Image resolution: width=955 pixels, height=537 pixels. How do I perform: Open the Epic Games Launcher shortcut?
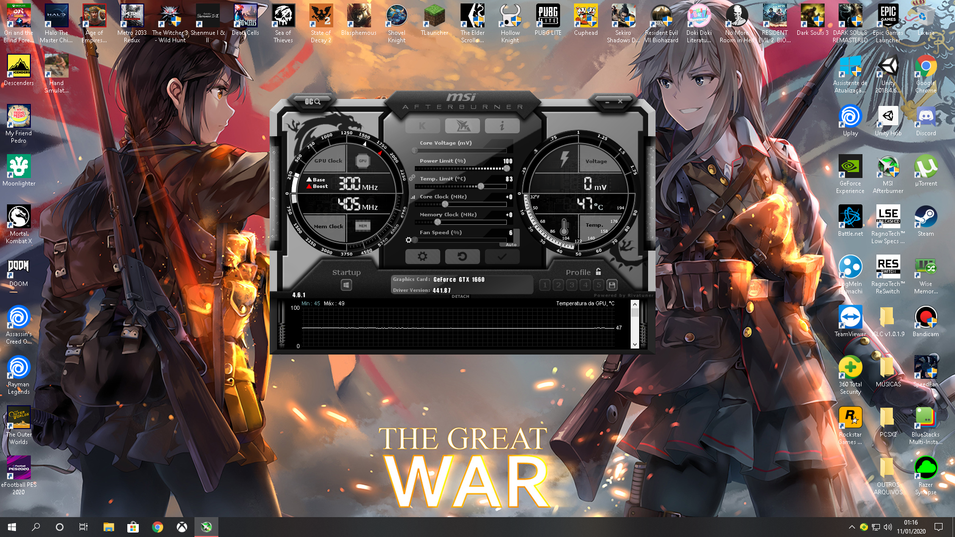pyautogui.click(x=888, y=23)
